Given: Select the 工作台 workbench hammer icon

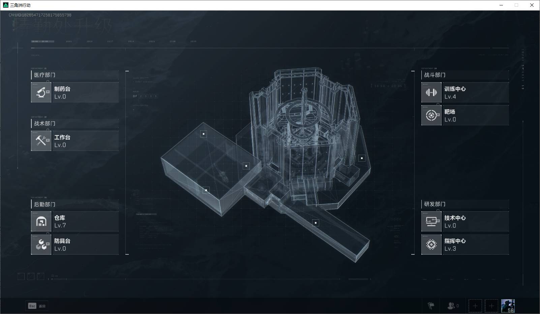Looking at the screenshot, I should click(x=41, y=141).
